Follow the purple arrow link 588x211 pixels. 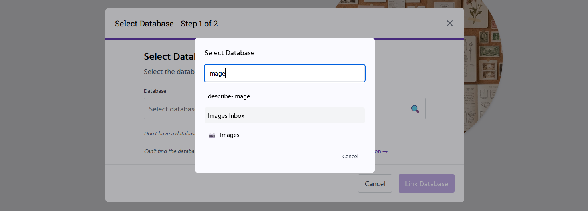coord(381,151)
